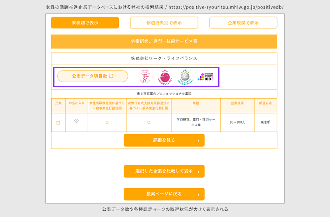Image resolution: width=330 pixels, height=217 pixels.
Task: Click the お気に入り column header
Action: (76, 106)
